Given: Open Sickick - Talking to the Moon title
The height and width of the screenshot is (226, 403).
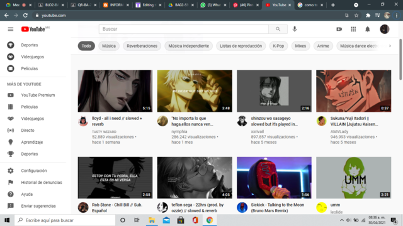Looking at the screenshot, I should (x=278, y=208).
